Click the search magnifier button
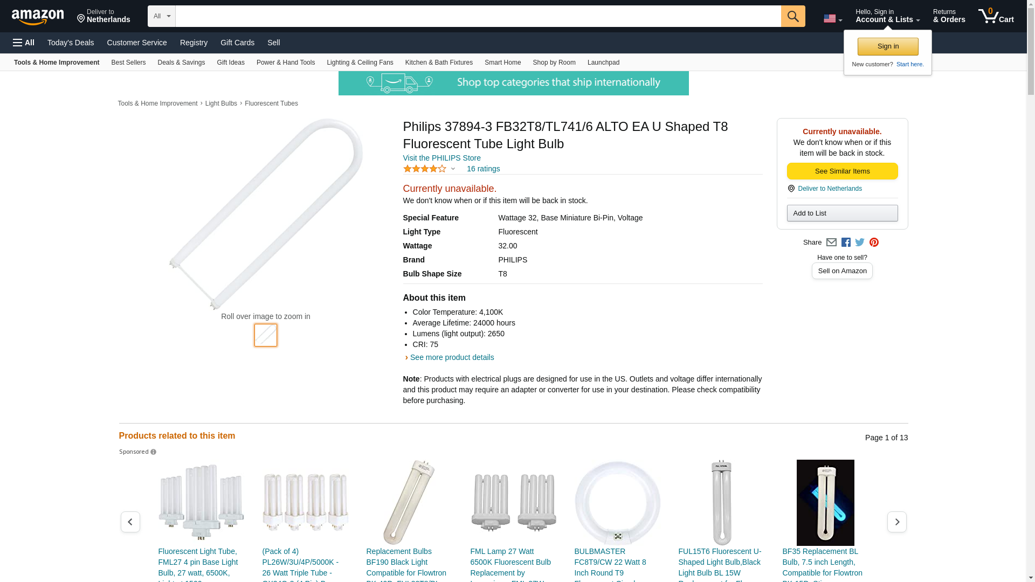The height and width of the screenshot is (582, 1035). [x=792, y=16]
